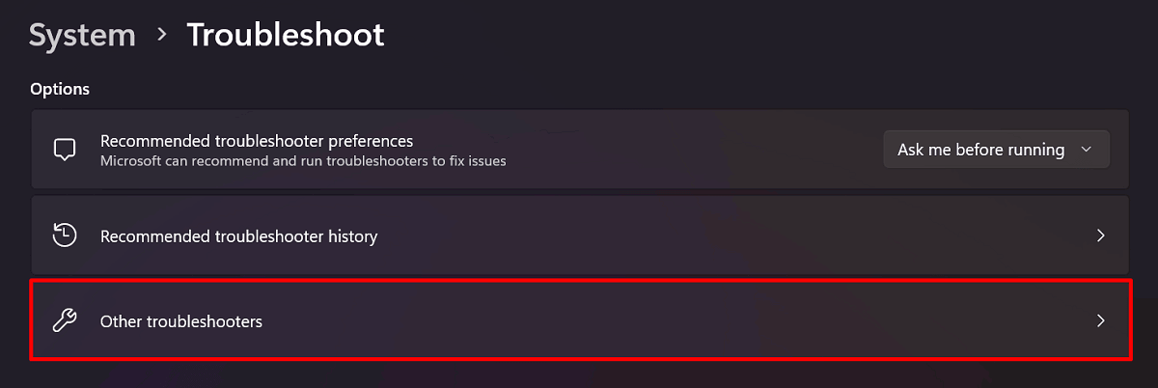Click the red highlighted border of Other troubleshooters
Image resolution: width=1158 pixels, height=388 pixels.
tap(581, 281)
